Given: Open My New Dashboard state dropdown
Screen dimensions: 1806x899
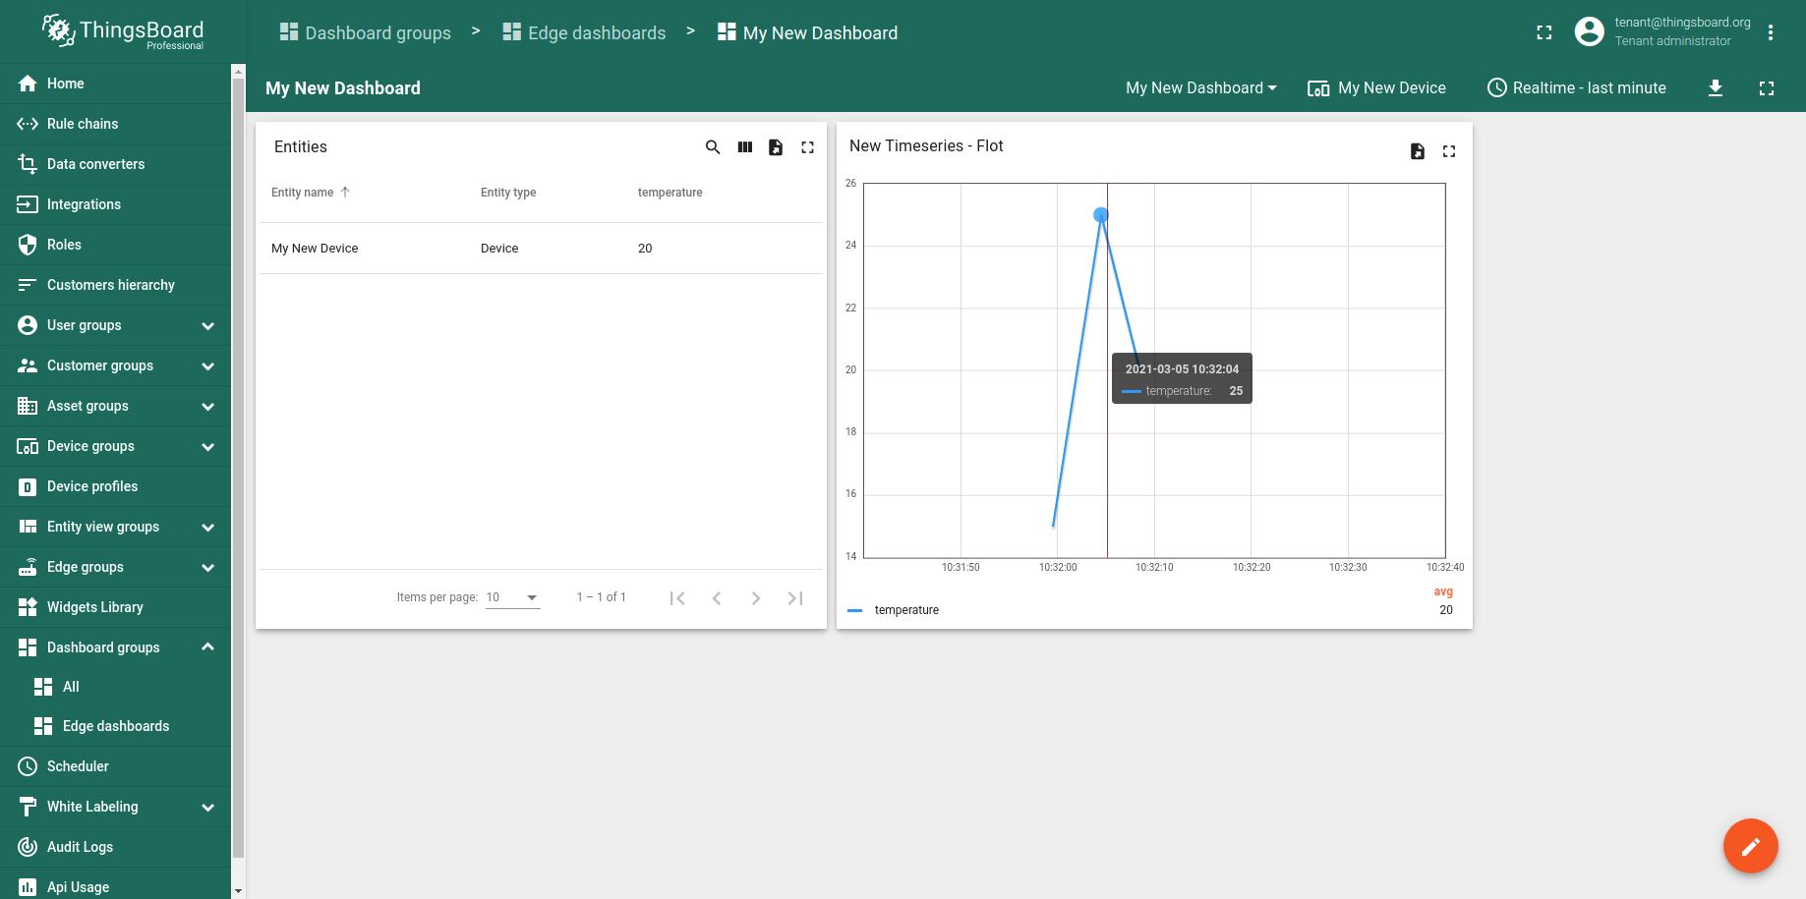Looking at the screenshot, I should click(1201, 87).
